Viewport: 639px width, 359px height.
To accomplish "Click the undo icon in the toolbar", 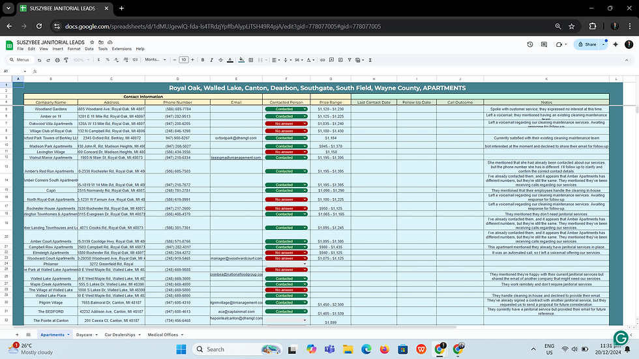I will [x=40, y=60].
